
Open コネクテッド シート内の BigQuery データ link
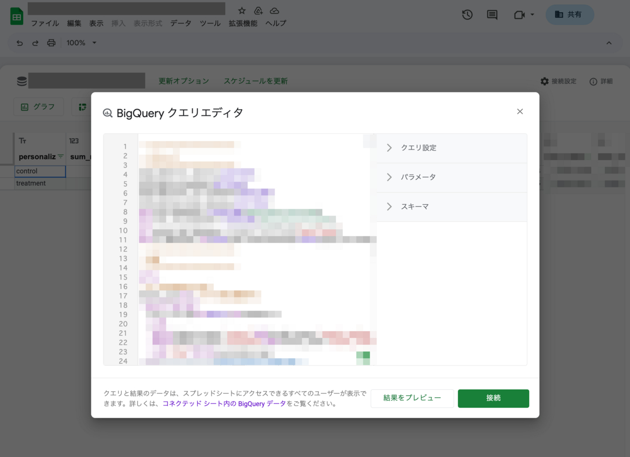pyautogui.click(x=224, y=404)
